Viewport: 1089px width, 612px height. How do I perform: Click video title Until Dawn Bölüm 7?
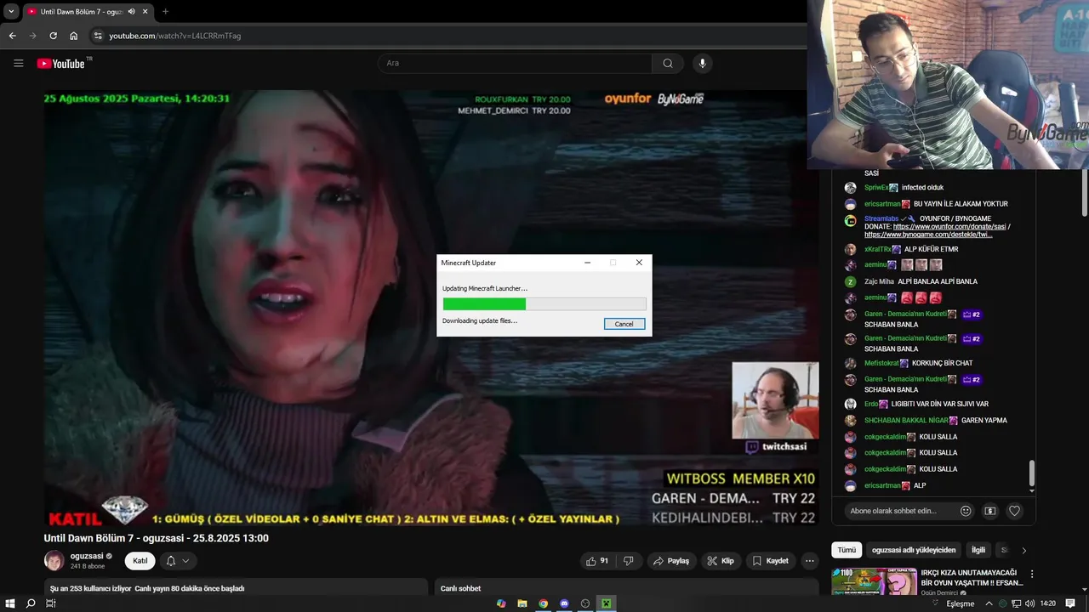tap(157, 538)
